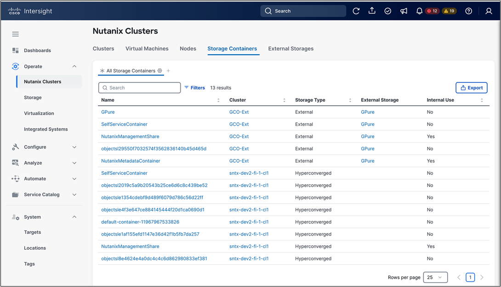This screenshot has width=501, height=287.
Task: Open Nutanix Clusters in sidebar
Action: (49, 81)
